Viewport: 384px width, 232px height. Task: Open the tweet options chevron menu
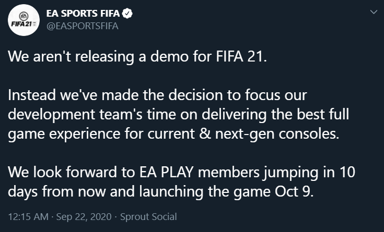374,12
